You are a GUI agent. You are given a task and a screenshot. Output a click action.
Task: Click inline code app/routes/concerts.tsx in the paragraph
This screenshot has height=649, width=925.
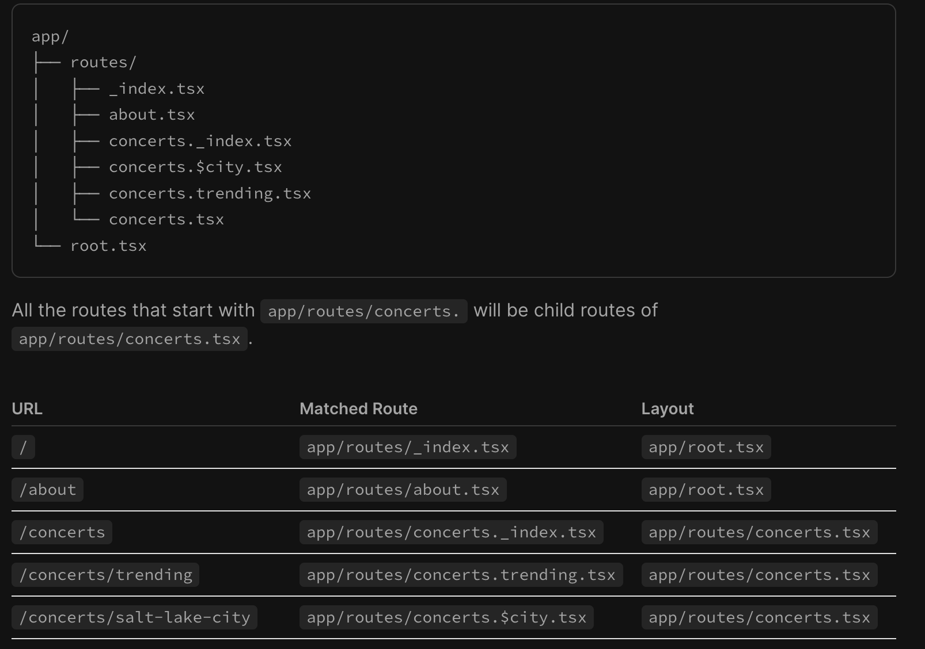tap(130, 339)
